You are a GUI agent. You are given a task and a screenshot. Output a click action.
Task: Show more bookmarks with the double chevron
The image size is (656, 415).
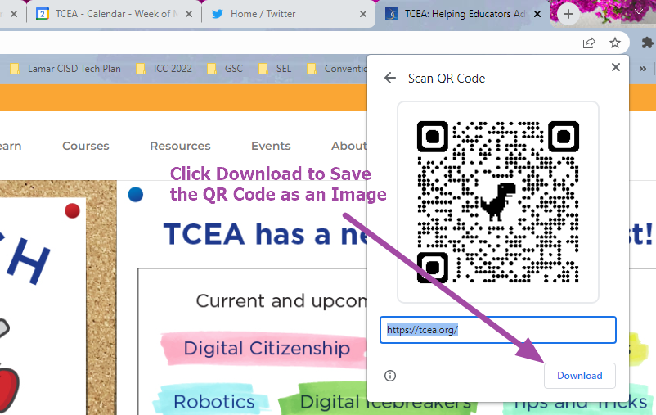643,68
